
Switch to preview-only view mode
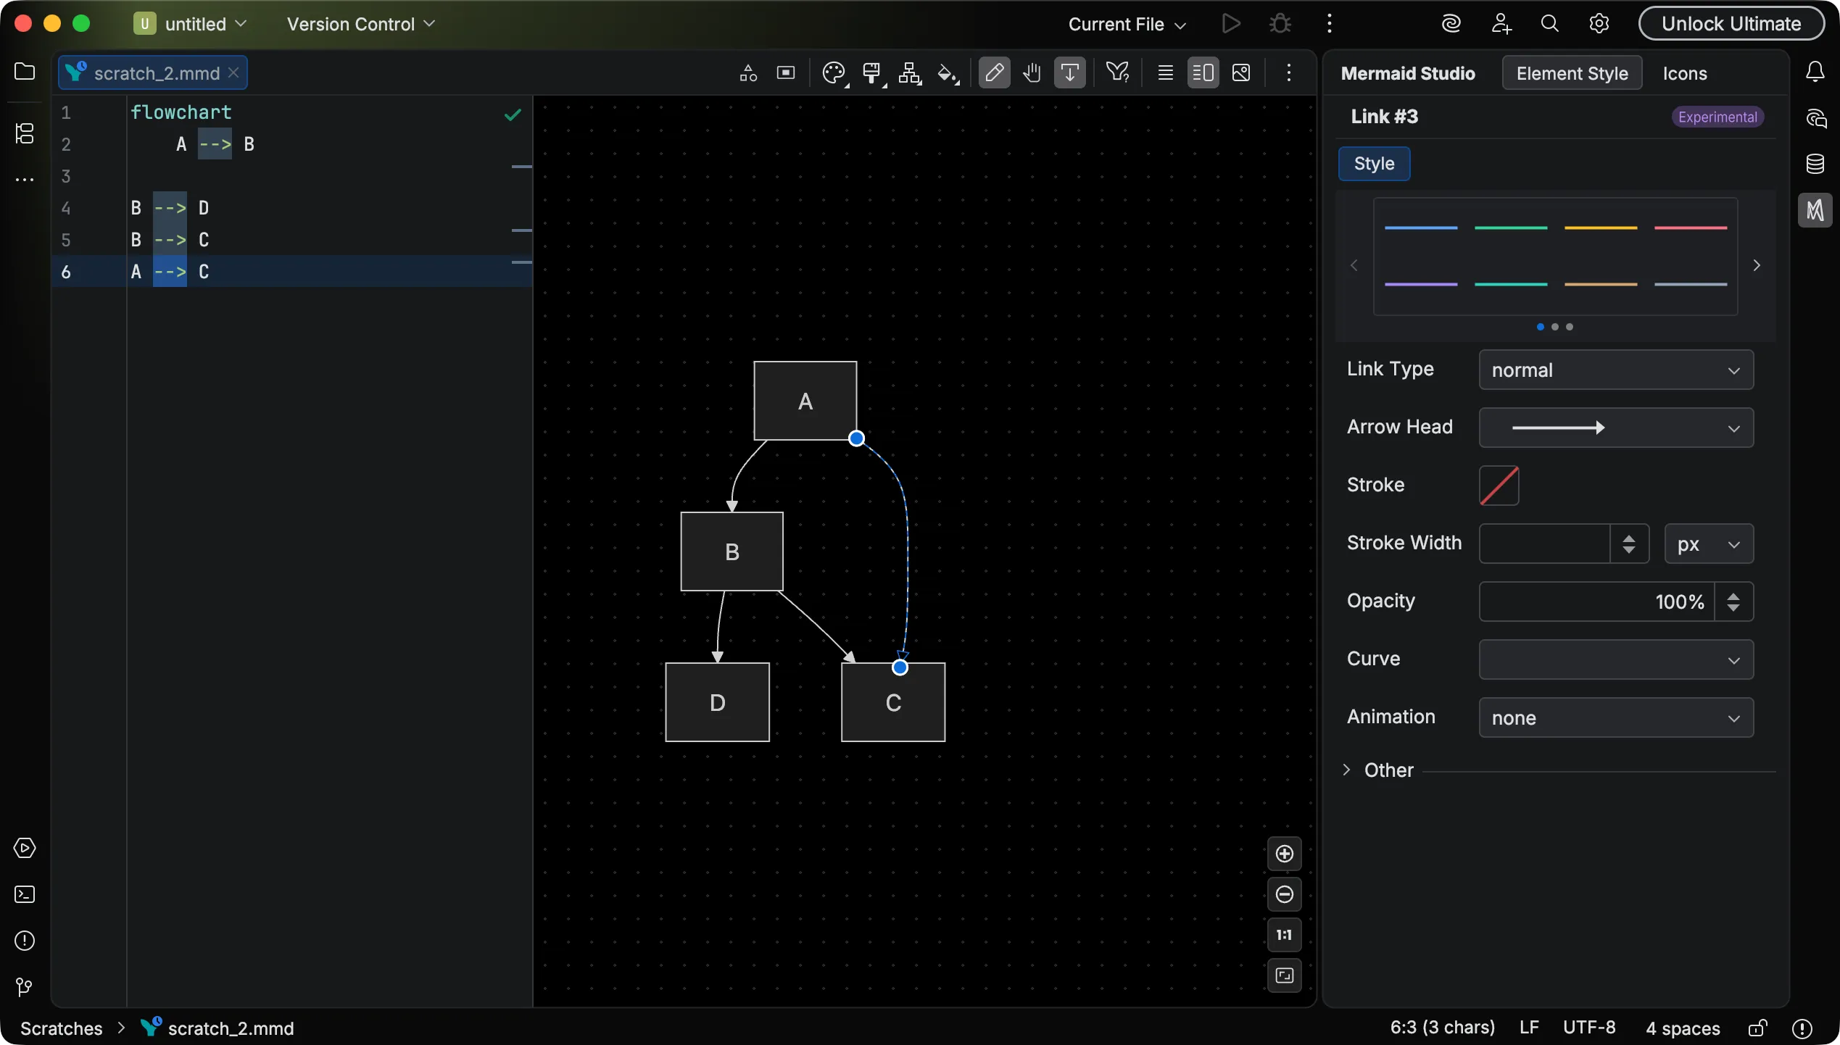pyautogui.click(x=1241, y=72)
